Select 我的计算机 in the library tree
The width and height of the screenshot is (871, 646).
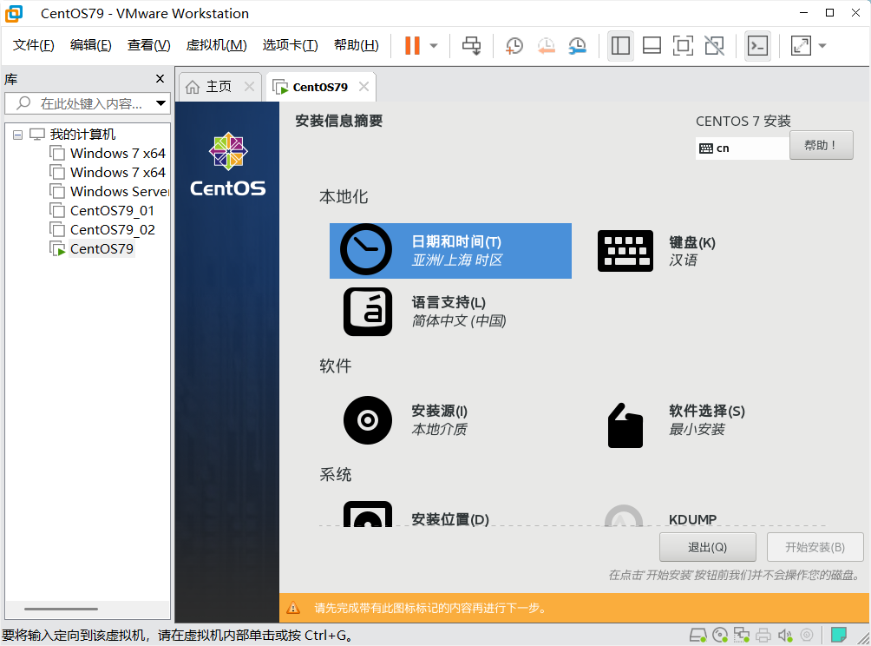[x=82, y=134]
